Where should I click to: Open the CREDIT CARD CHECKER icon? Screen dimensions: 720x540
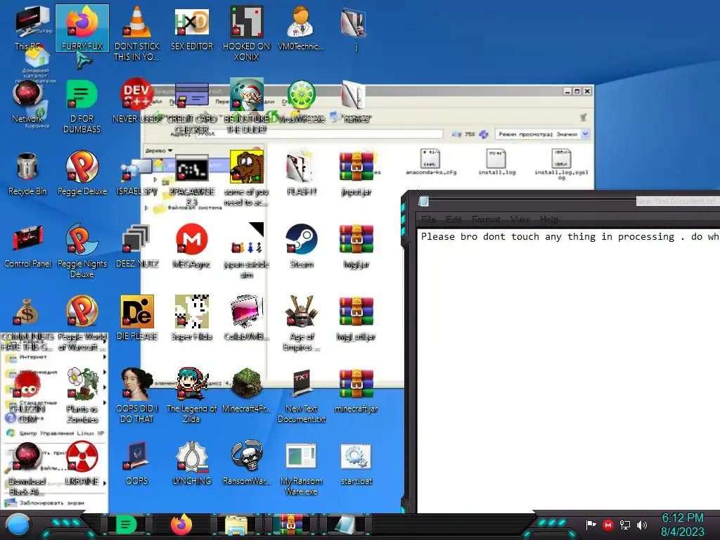[191, 107]
